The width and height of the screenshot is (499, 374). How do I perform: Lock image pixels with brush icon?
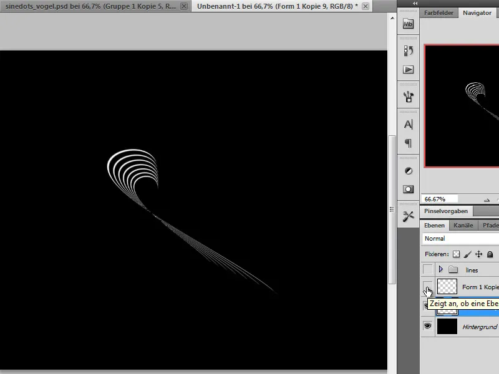pyautogui.click(x=467, y=254)
